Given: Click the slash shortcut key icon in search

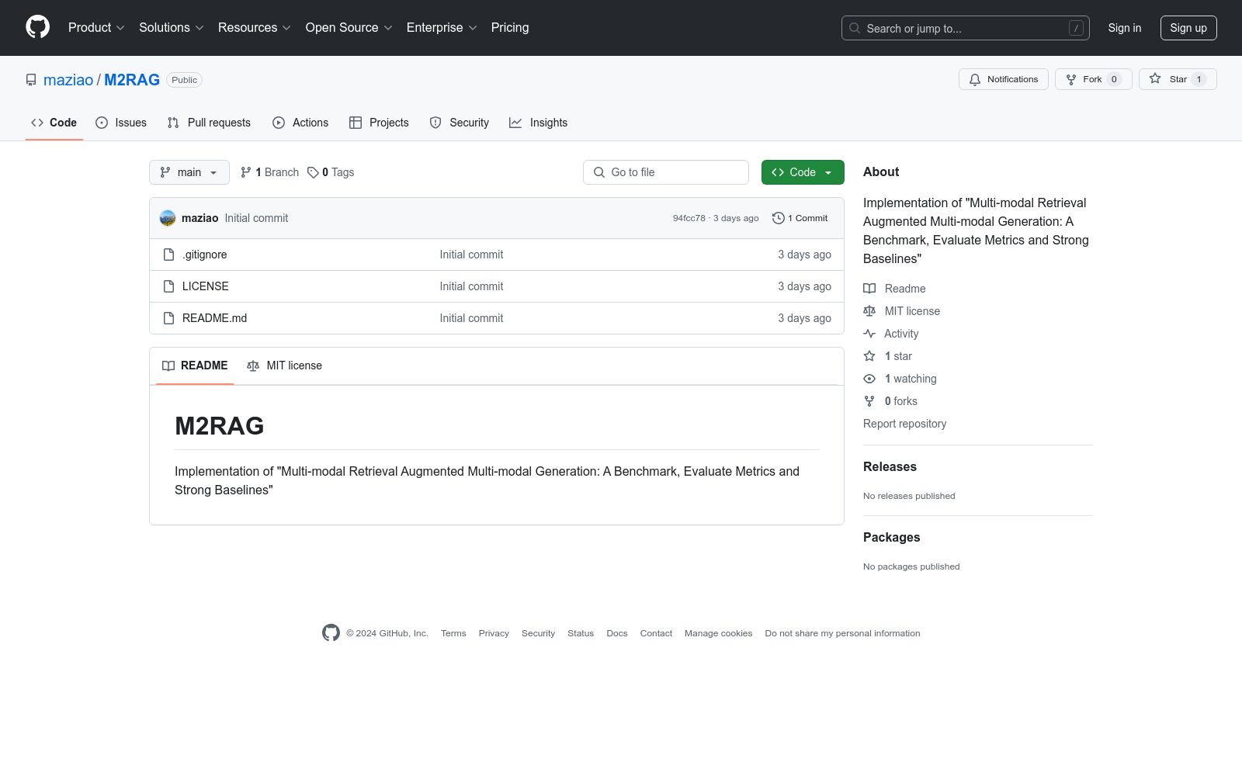Looking at the screenshot, I should coord(1076,28).
